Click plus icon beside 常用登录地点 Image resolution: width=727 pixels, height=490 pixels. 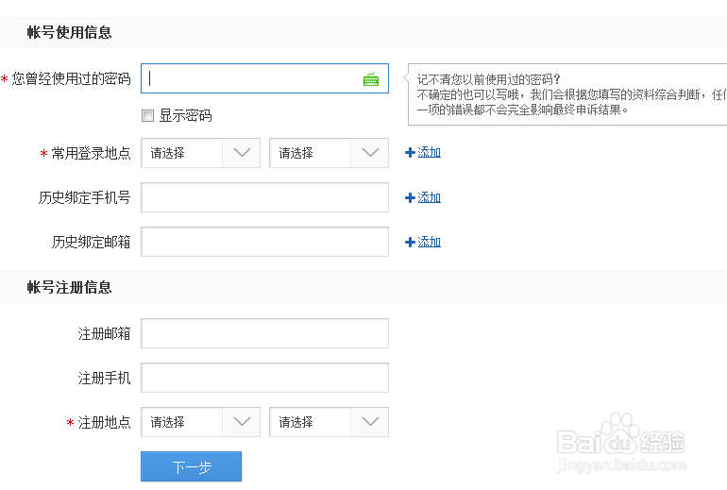click(410, 152)
